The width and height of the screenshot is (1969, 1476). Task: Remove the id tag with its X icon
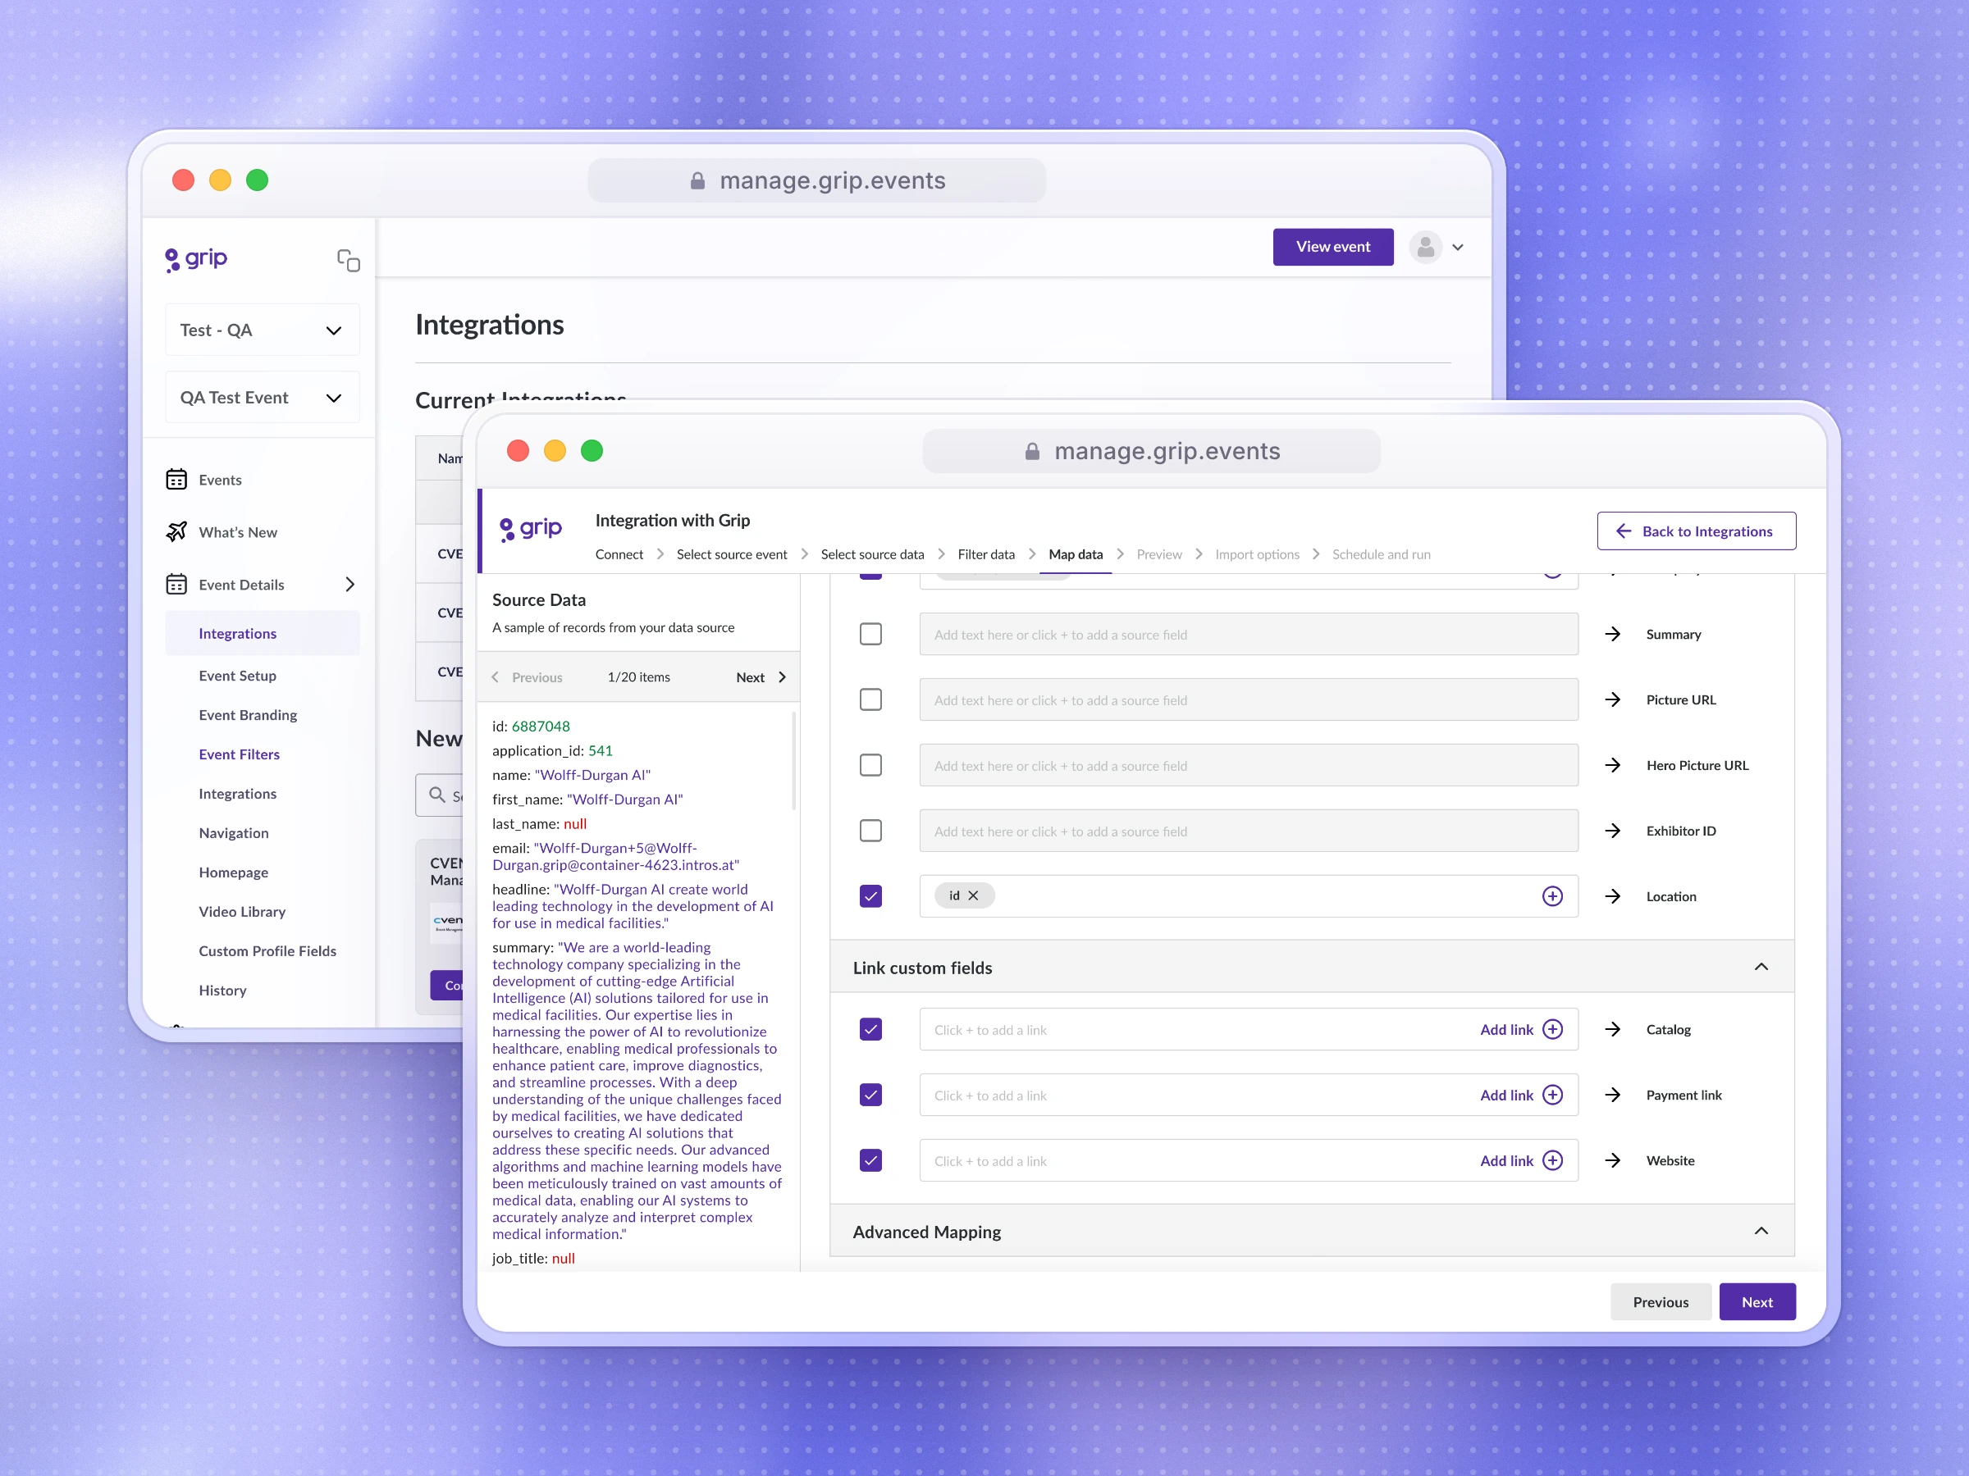coord(973,896)
